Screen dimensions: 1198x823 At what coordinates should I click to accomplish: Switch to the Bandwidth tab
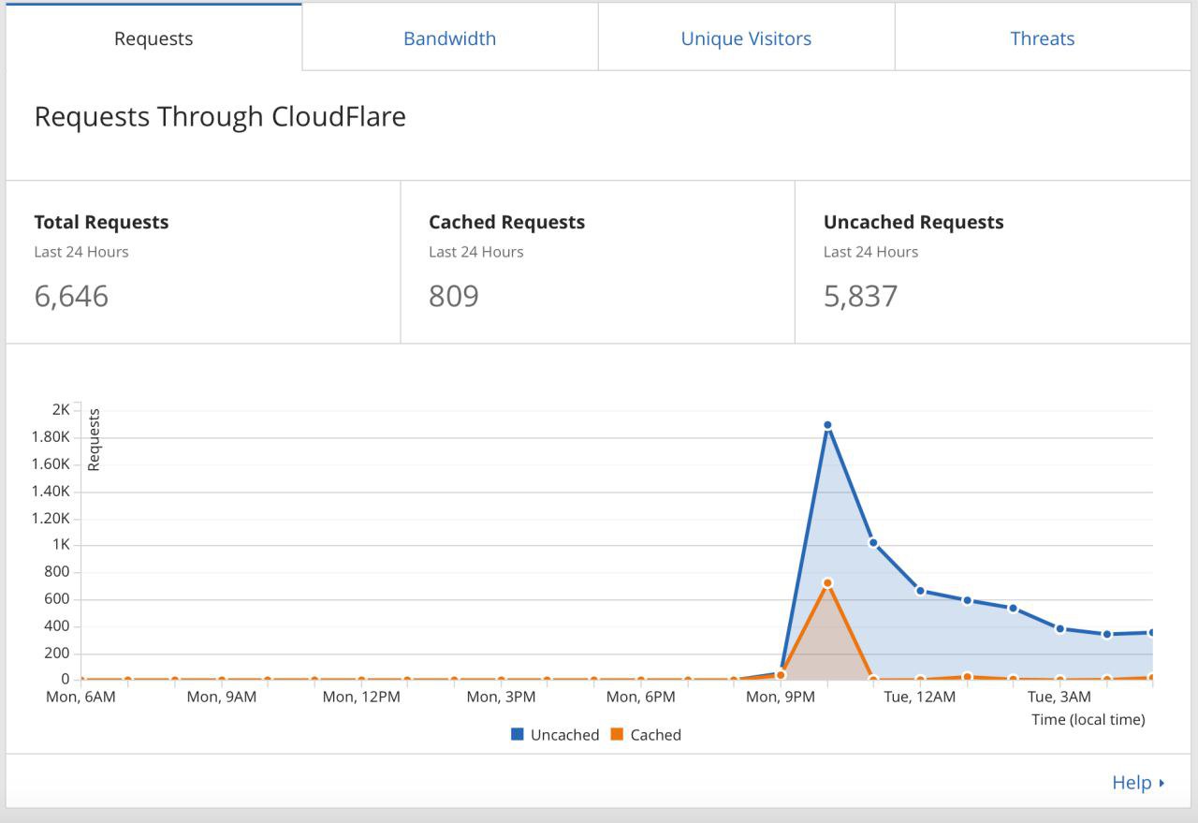tap(449, 38)
